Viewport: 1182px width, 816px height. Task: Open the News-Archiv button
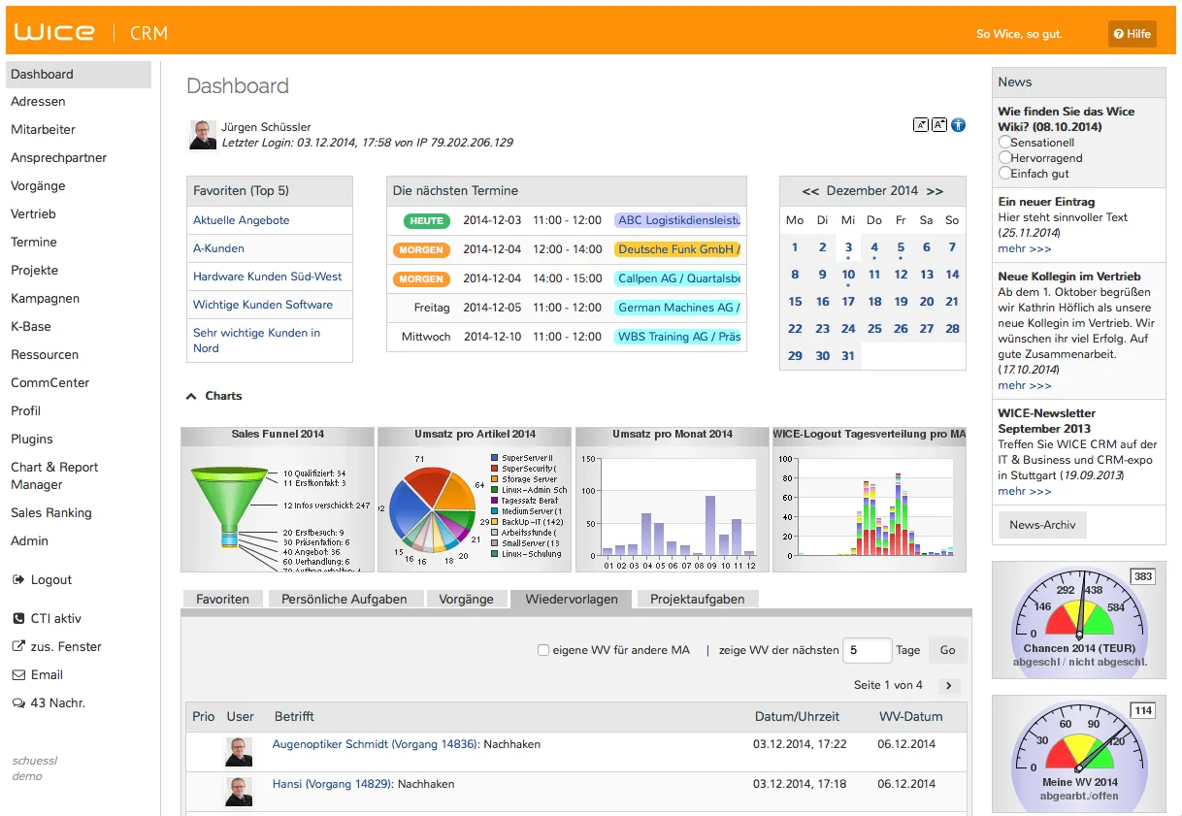1042,525
